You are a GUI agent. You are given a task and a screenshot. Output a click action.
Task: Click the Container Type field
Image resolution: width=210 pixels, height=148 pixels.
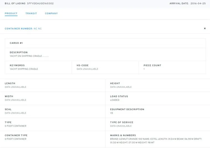point(16,137)
